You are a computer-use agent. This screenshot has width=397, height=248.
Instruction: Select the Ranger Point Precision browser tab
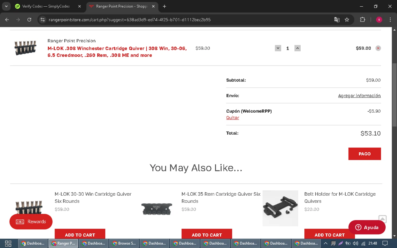[122, 6]
